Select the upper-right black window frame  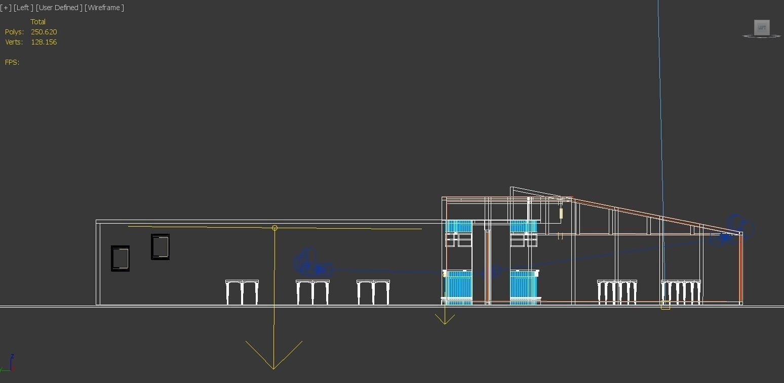click(160, 247)
